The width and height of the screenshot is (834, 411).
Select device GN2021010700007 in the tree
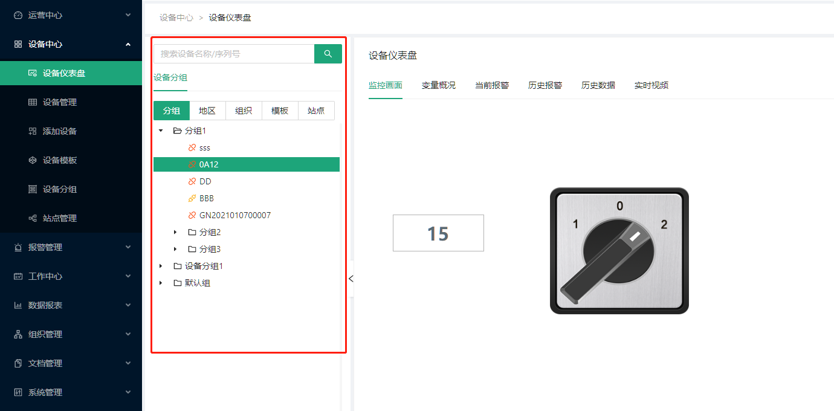click(x=234, y=215)
